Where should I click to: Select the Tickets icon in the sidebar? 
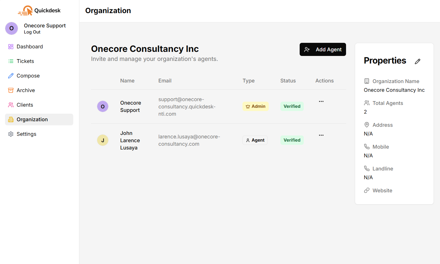tap(11, 61)
